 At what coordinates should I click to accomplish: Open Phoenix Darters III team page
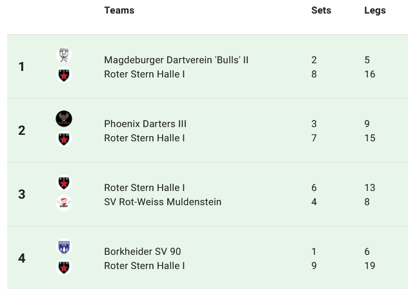pyautogui.click(x=145, y=124)
